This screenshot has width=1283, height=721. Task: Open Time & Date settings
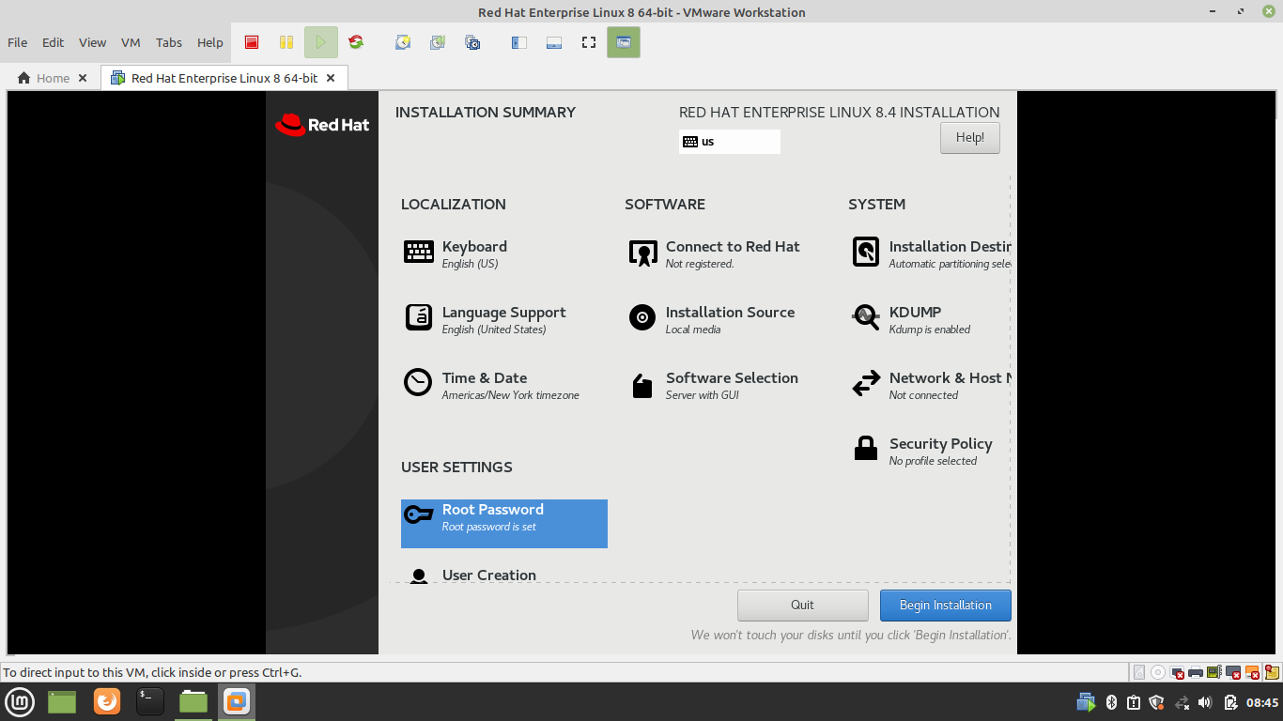click(x=503, y=385)
